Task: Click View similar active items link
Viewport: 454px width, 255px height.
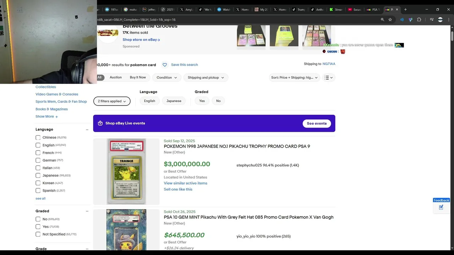Action: coord(186,183)
